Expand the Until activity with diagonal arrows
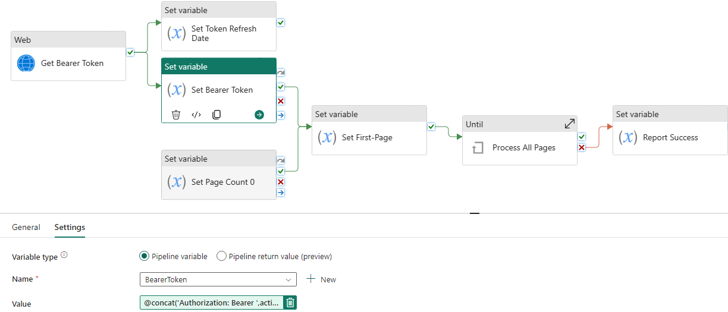The height and width of the screenshot is (312, 728). coord(569,124)
